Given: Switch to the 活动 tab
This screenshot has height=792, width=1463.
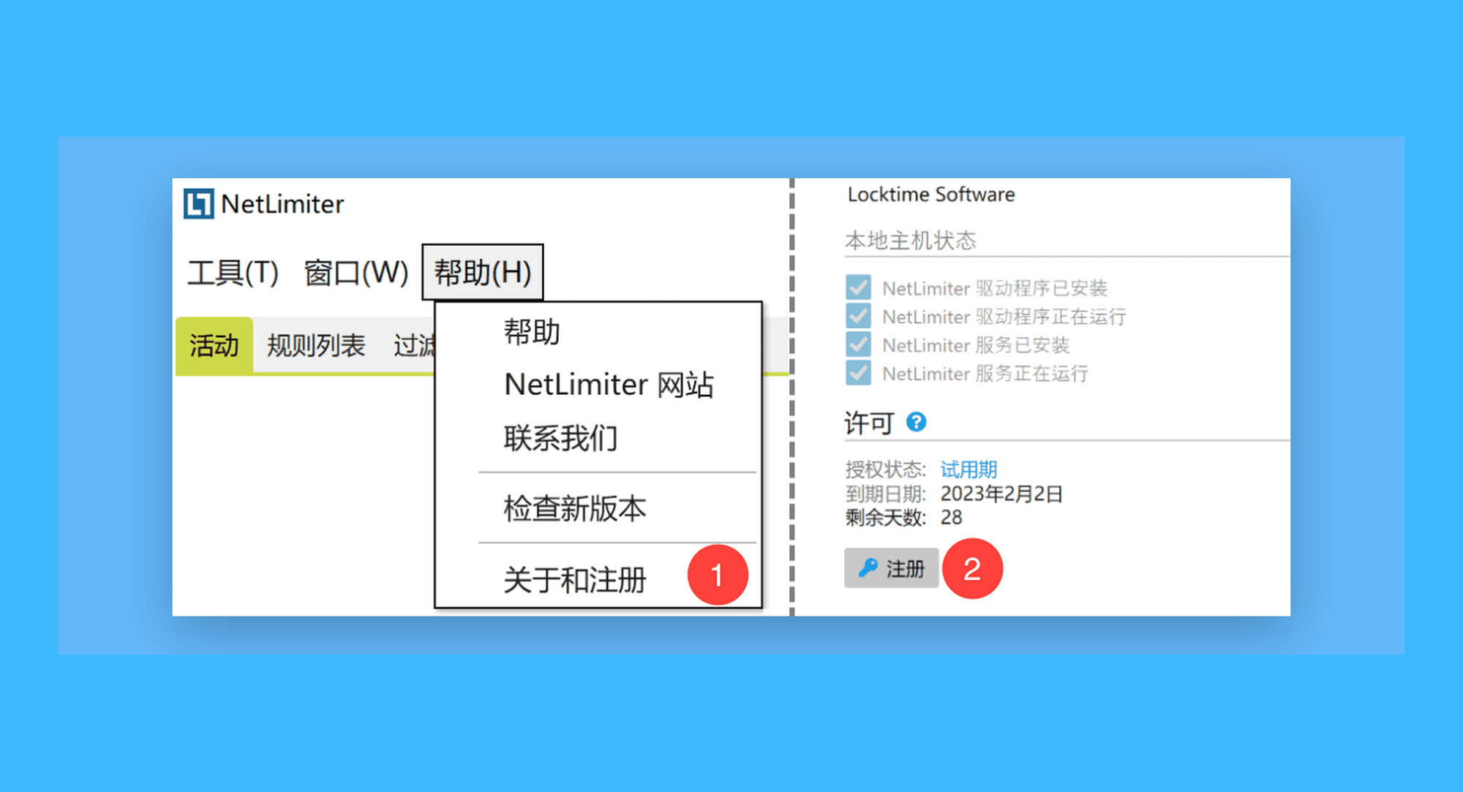Looking at the screenshot, I should (x=214, y=345).
